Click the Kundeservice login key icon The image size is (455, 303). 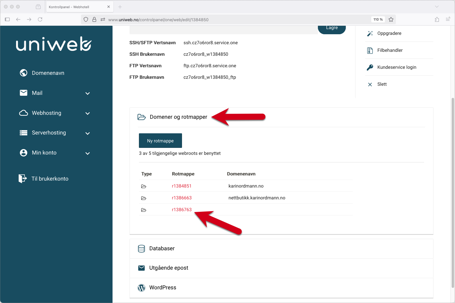(x=370, y=67)
